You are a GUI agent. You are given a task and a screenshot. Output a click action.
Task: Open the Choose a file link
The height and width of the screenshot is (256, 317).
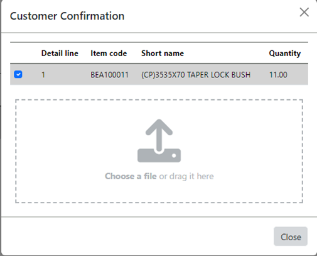coord(131,176)
